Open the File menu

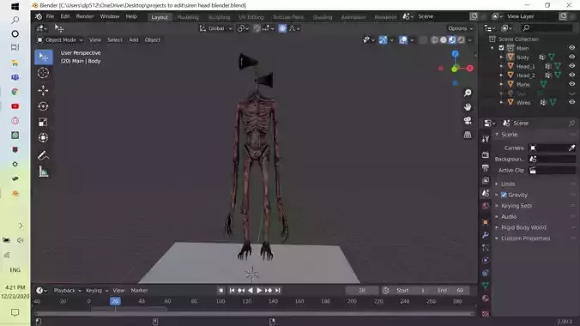pos(50,16)
